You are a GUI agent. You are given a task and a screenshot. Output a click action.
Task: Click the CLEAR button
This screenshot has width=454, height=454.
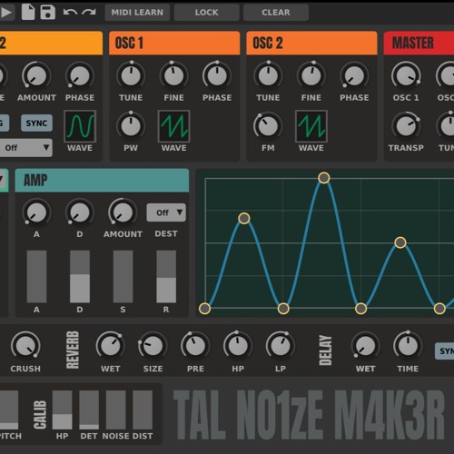[x=276, y=13]
